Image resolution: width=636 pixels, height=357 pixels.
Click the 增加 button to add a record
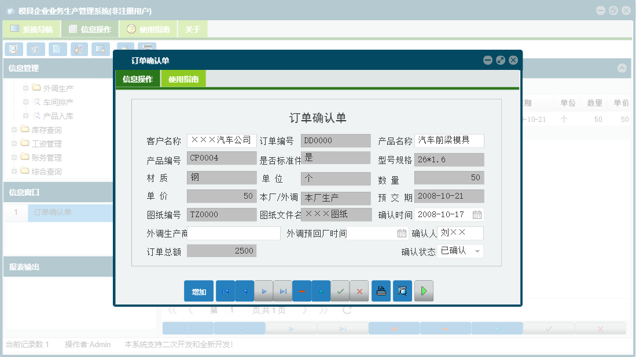pos(198,291)
